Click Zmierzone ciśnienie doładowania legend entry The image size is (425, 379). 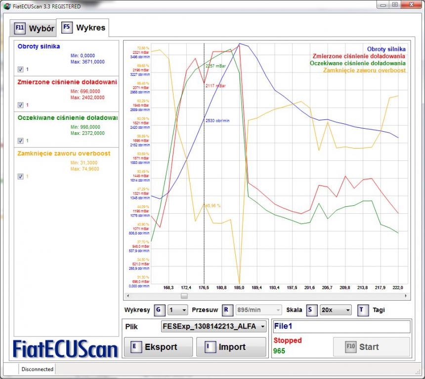pos(359,56)
